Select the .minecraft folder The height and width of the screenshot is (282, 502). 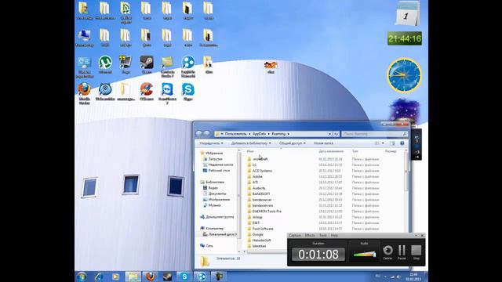pyautogui.click(x=260, y=159)
